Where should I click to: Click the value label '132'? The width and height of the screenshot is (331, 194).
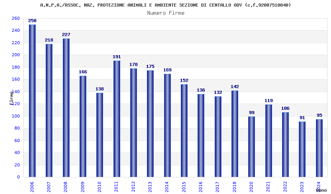click(218, 92)
